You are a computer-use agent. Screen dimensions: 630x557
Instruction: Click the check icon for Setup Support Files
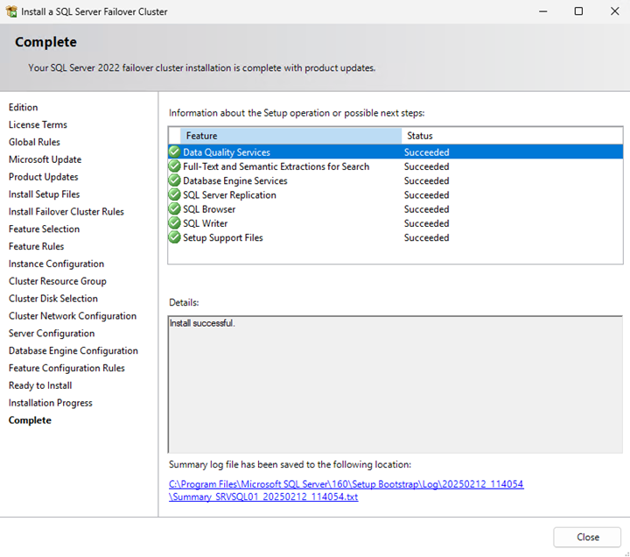click(x=174, y=237)
